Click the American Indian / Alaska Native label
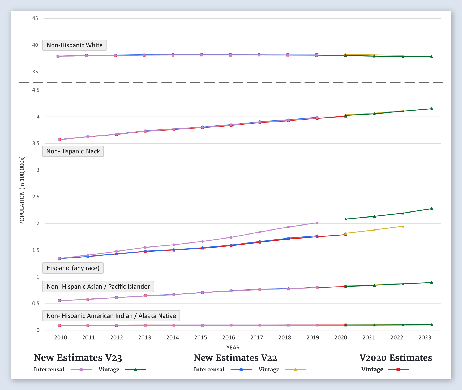 pyautogui.click(x=111, y=316)
